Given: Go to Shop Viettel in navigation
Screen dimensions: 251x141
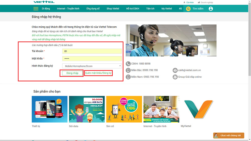Looking at the screenshot, I should [114, 9].
